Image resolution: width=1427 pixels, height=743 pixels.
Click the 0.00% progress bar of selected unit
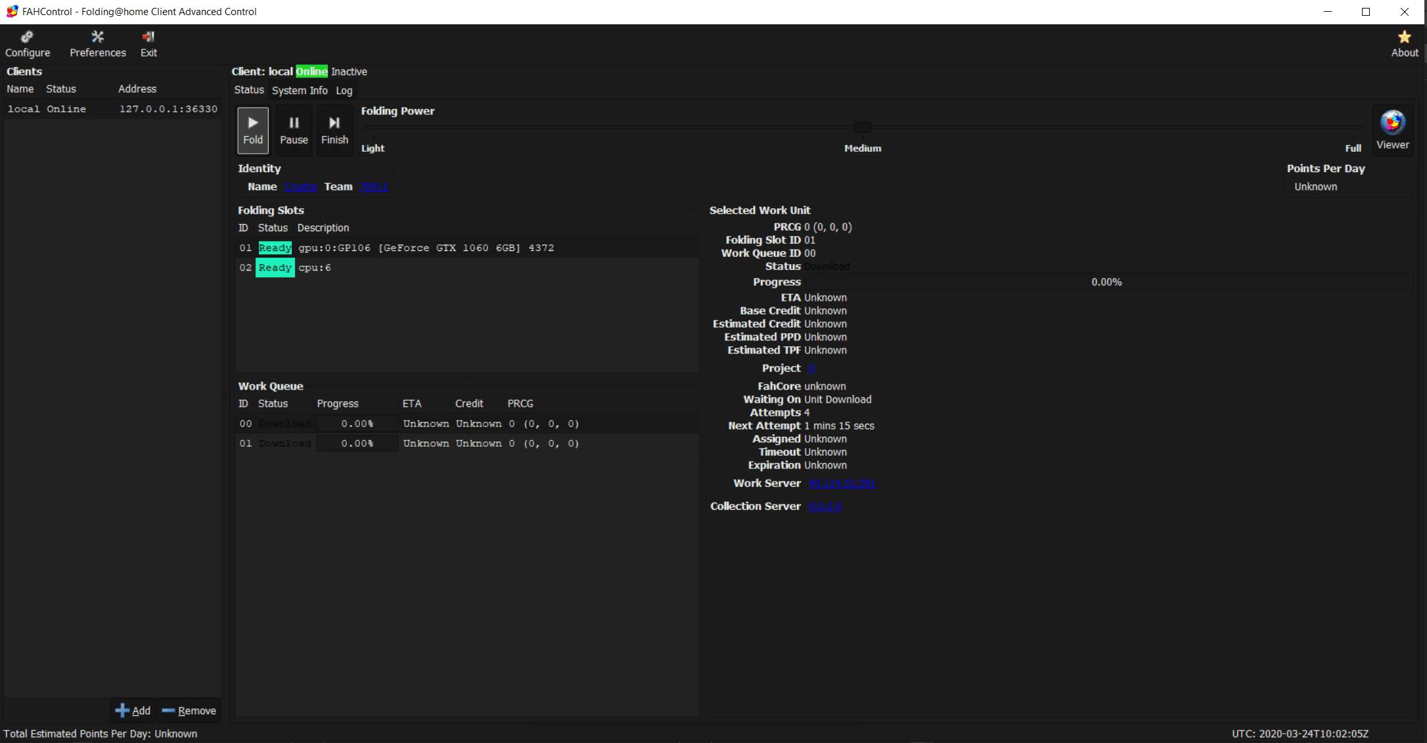tap(1106, 282)
